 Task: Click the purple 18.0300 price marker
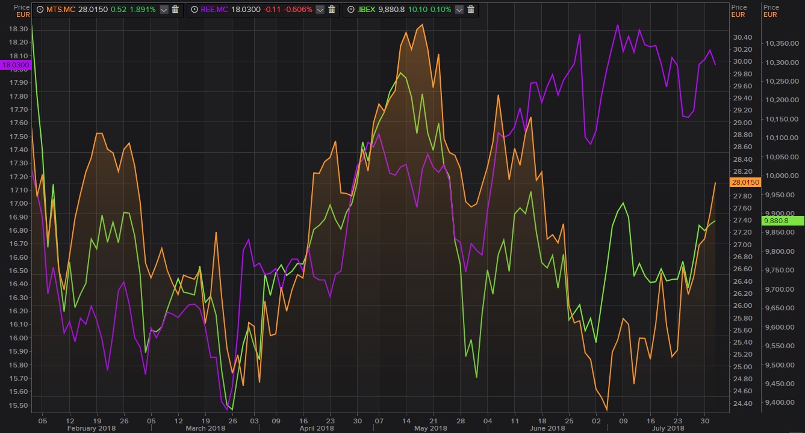point(17,64)
